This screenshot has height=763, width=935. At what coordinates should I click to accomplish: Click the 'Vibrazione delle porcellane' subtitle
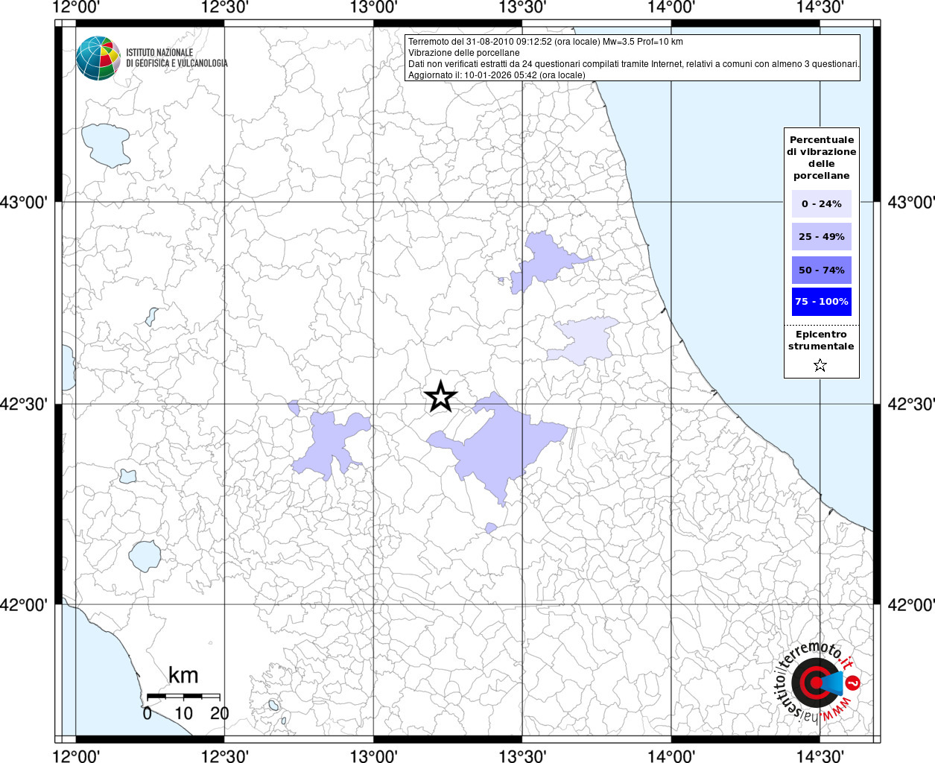463,53
